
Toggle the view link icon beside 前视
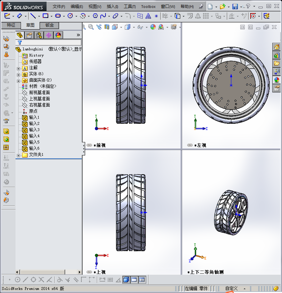[89, 145]
